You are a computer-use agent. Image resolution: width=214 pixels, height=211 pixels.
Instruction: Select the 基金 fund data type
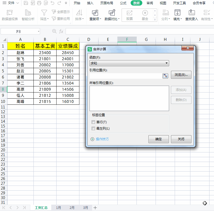click(x=145, y=15)
